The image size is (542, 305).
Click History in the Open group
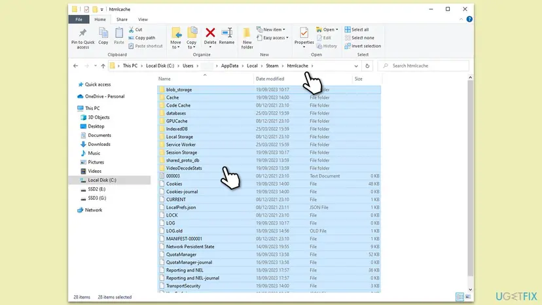click(x=327, y=46)
